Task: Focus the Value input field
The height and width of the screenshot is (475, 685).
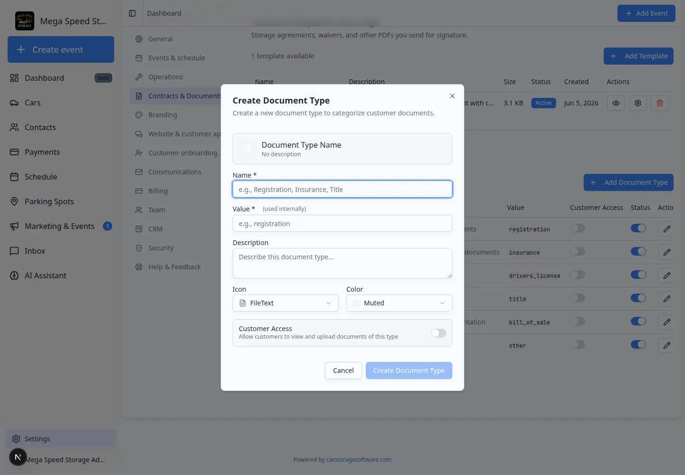Action: click(x=342, y=224)
